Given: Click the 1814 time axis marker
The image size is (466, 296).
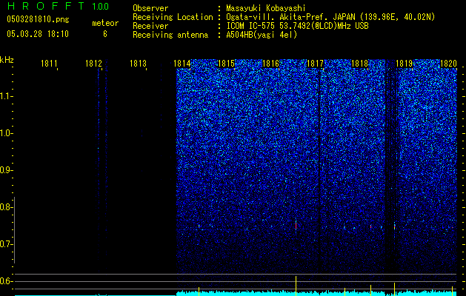Looking at the screenshot, I should tap(182, 64).
